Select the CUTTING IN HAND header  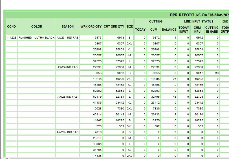click(x=212, y=30)
